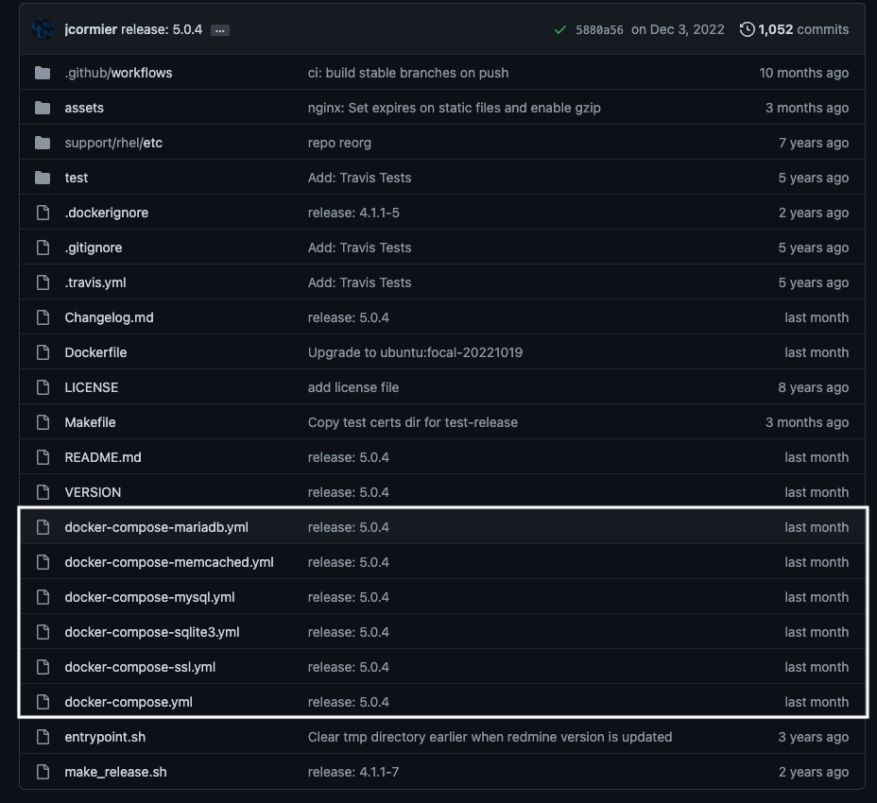Screen dimensions: 877x803
Task: Open the .travis.yml file
Action: (x=95, y=282)
